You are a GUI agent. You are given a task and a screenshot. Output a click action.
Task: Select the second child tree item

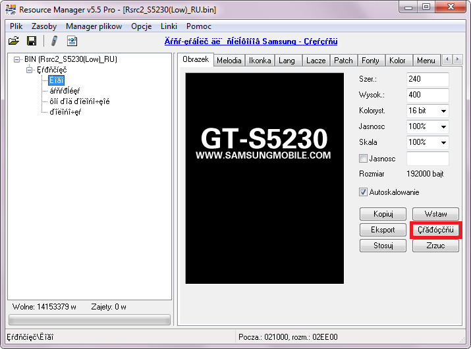pyautogui.click(x=65, y=91)
